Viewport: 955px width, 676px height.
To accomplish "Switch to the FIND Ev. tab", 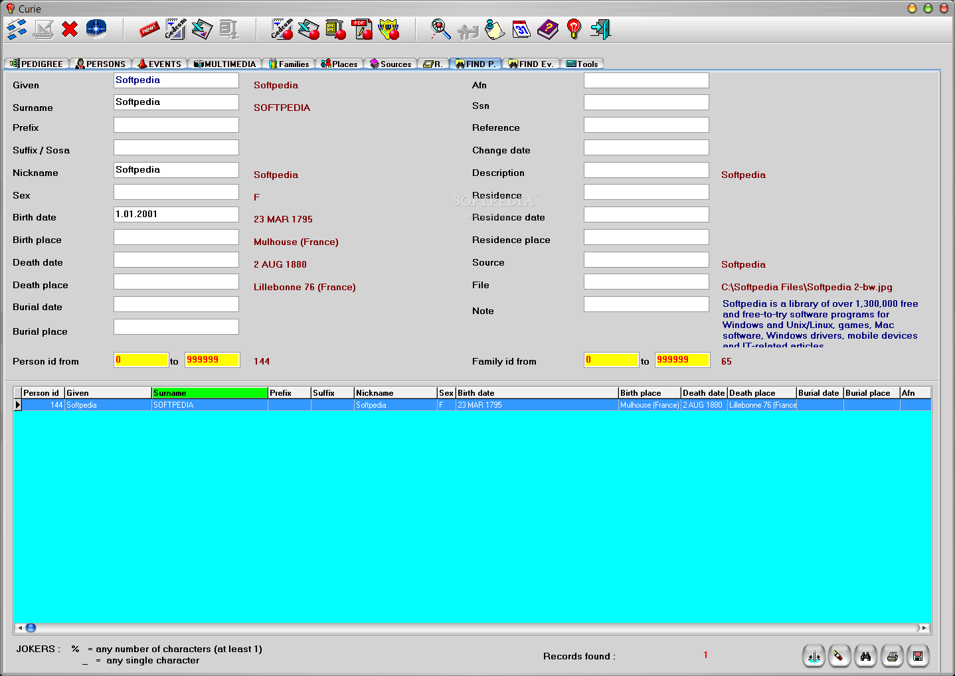I will pos(531,64).
